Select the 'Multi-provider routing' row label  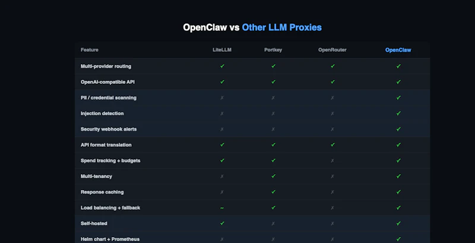coord(106,66)
